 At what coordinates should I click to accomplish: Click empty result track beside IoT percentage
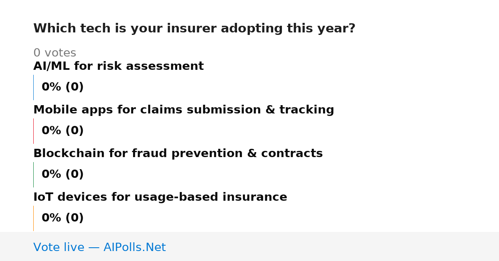[x=274, y=218]
